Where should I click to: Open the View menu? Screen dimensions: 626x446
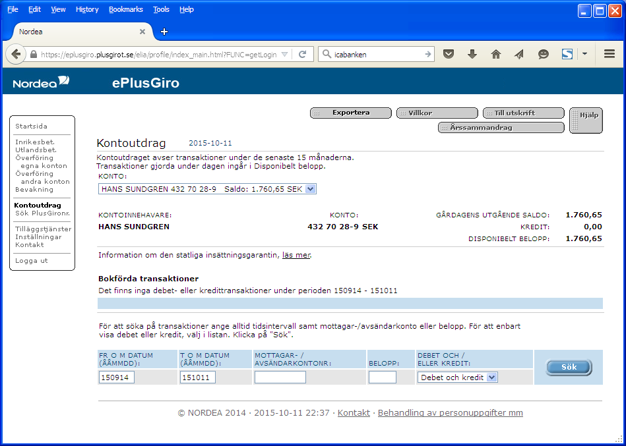58,9
